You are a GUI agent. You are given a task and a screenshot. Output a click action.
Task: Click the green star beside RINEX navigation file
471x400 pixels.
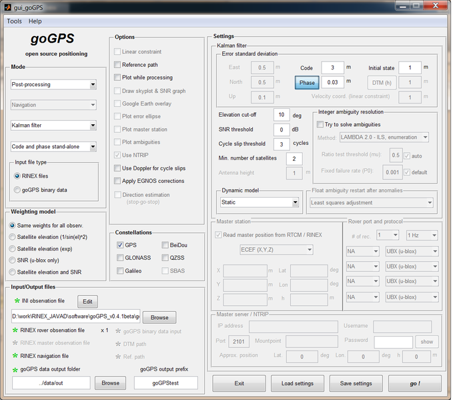click(x=14, y=356)
